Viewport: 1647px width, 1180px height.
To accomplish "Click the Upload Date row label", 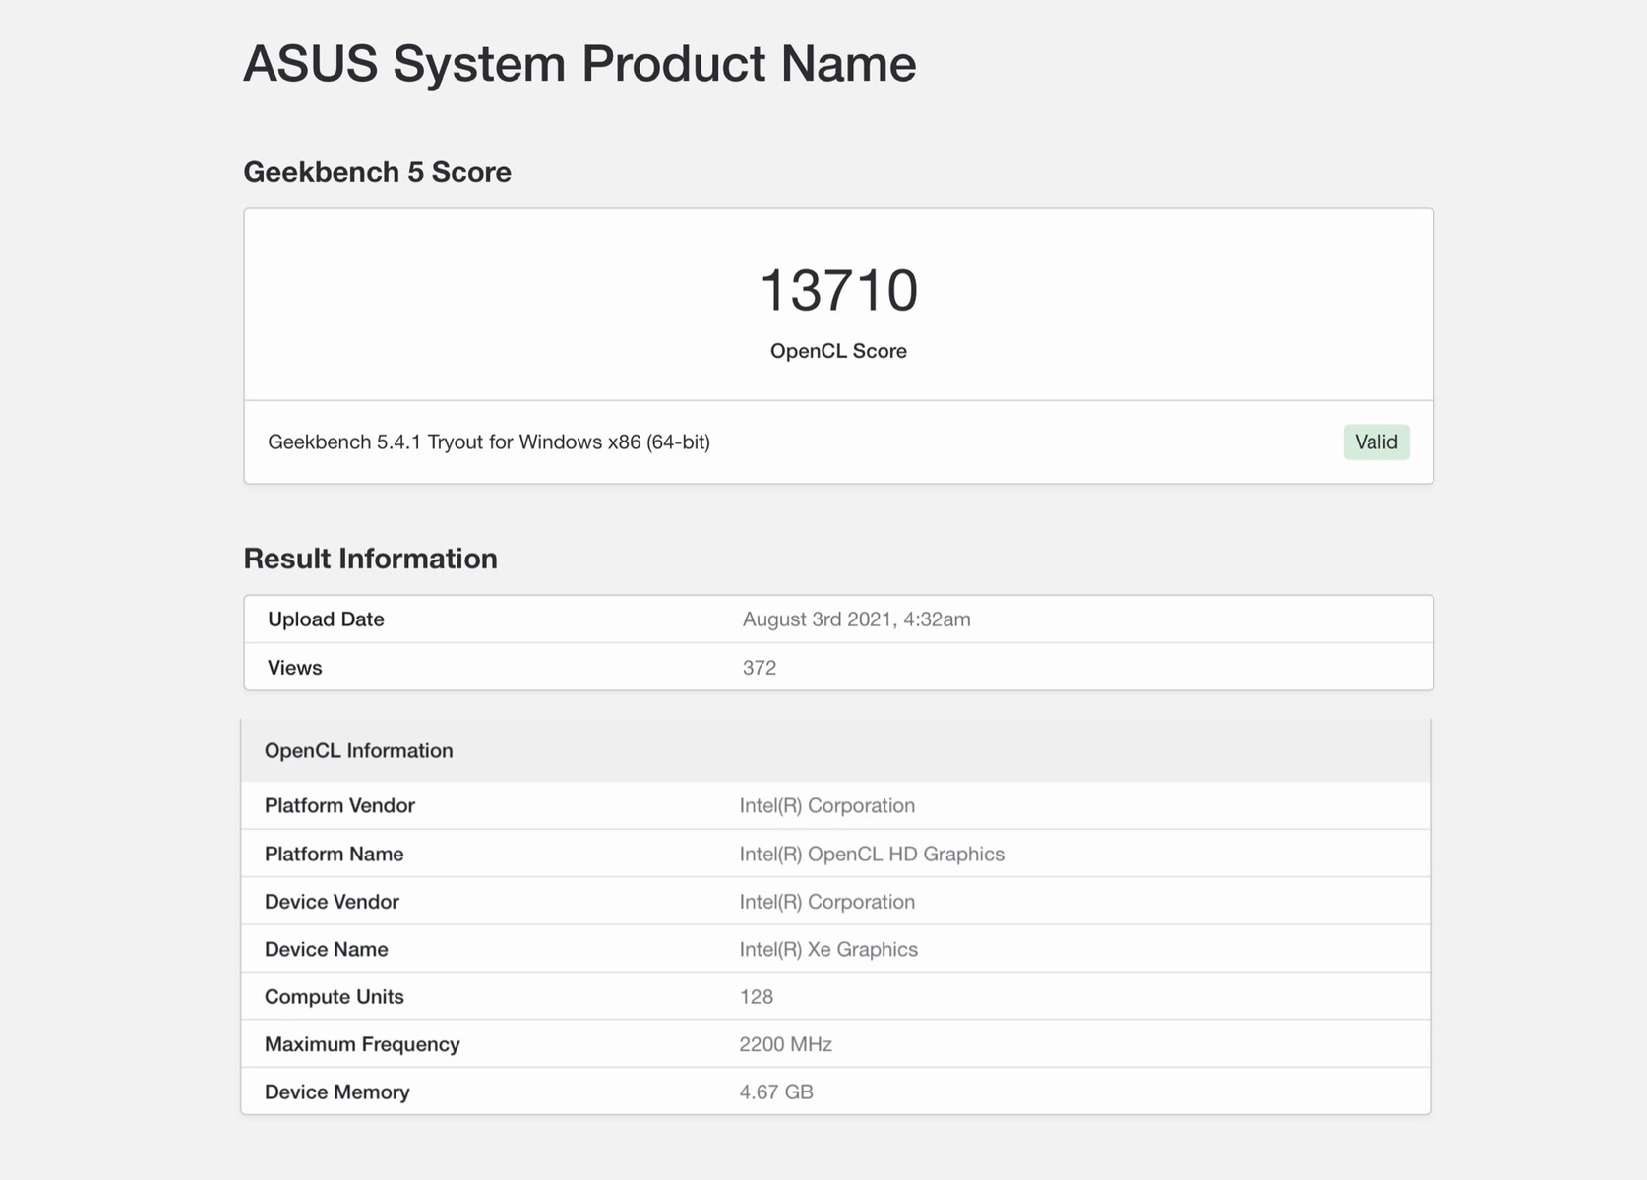I will 326,619.
